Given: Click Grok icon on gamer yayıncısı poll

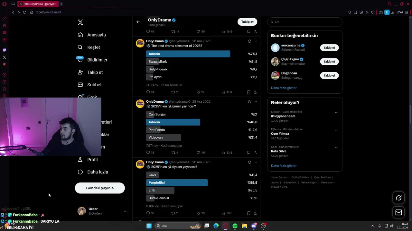Looking at the screenshot, I should pyautogui.click(x=249, y=102).
